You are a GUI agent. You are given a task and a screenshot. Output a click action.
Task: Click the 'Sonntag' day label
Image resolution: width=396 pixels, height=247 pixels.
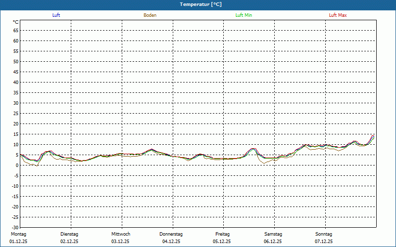click(x=324, y=234)
